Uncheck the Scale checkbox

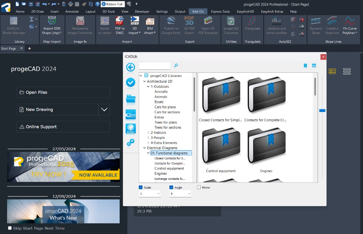(x=141, y=188)
